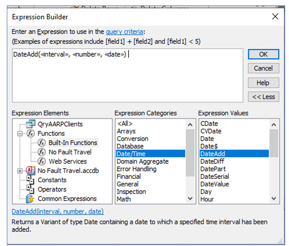Pick DateAdd in Expression Values
This screenshot has height=246, width=289.
tap(234, 154)
